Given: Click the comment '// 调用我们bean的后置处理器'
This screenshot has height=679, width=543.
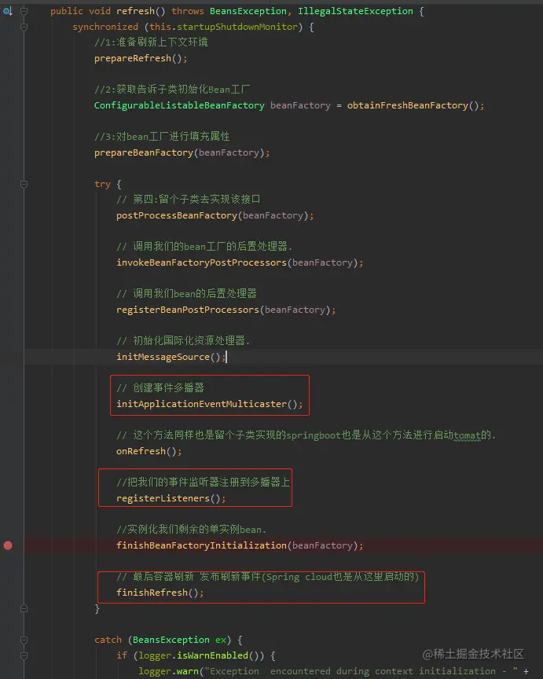Looking at the screenshot, I should point(186,294).
